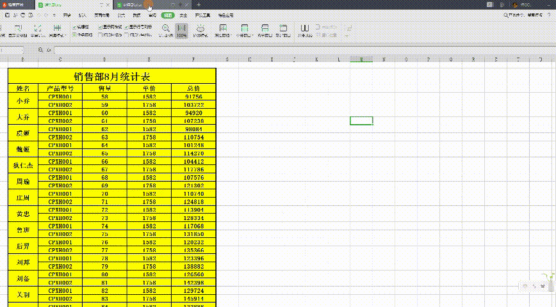Open the quick access toolbar customize arrow
Viewport: 556px width, 307px height.
coord(54,15)
